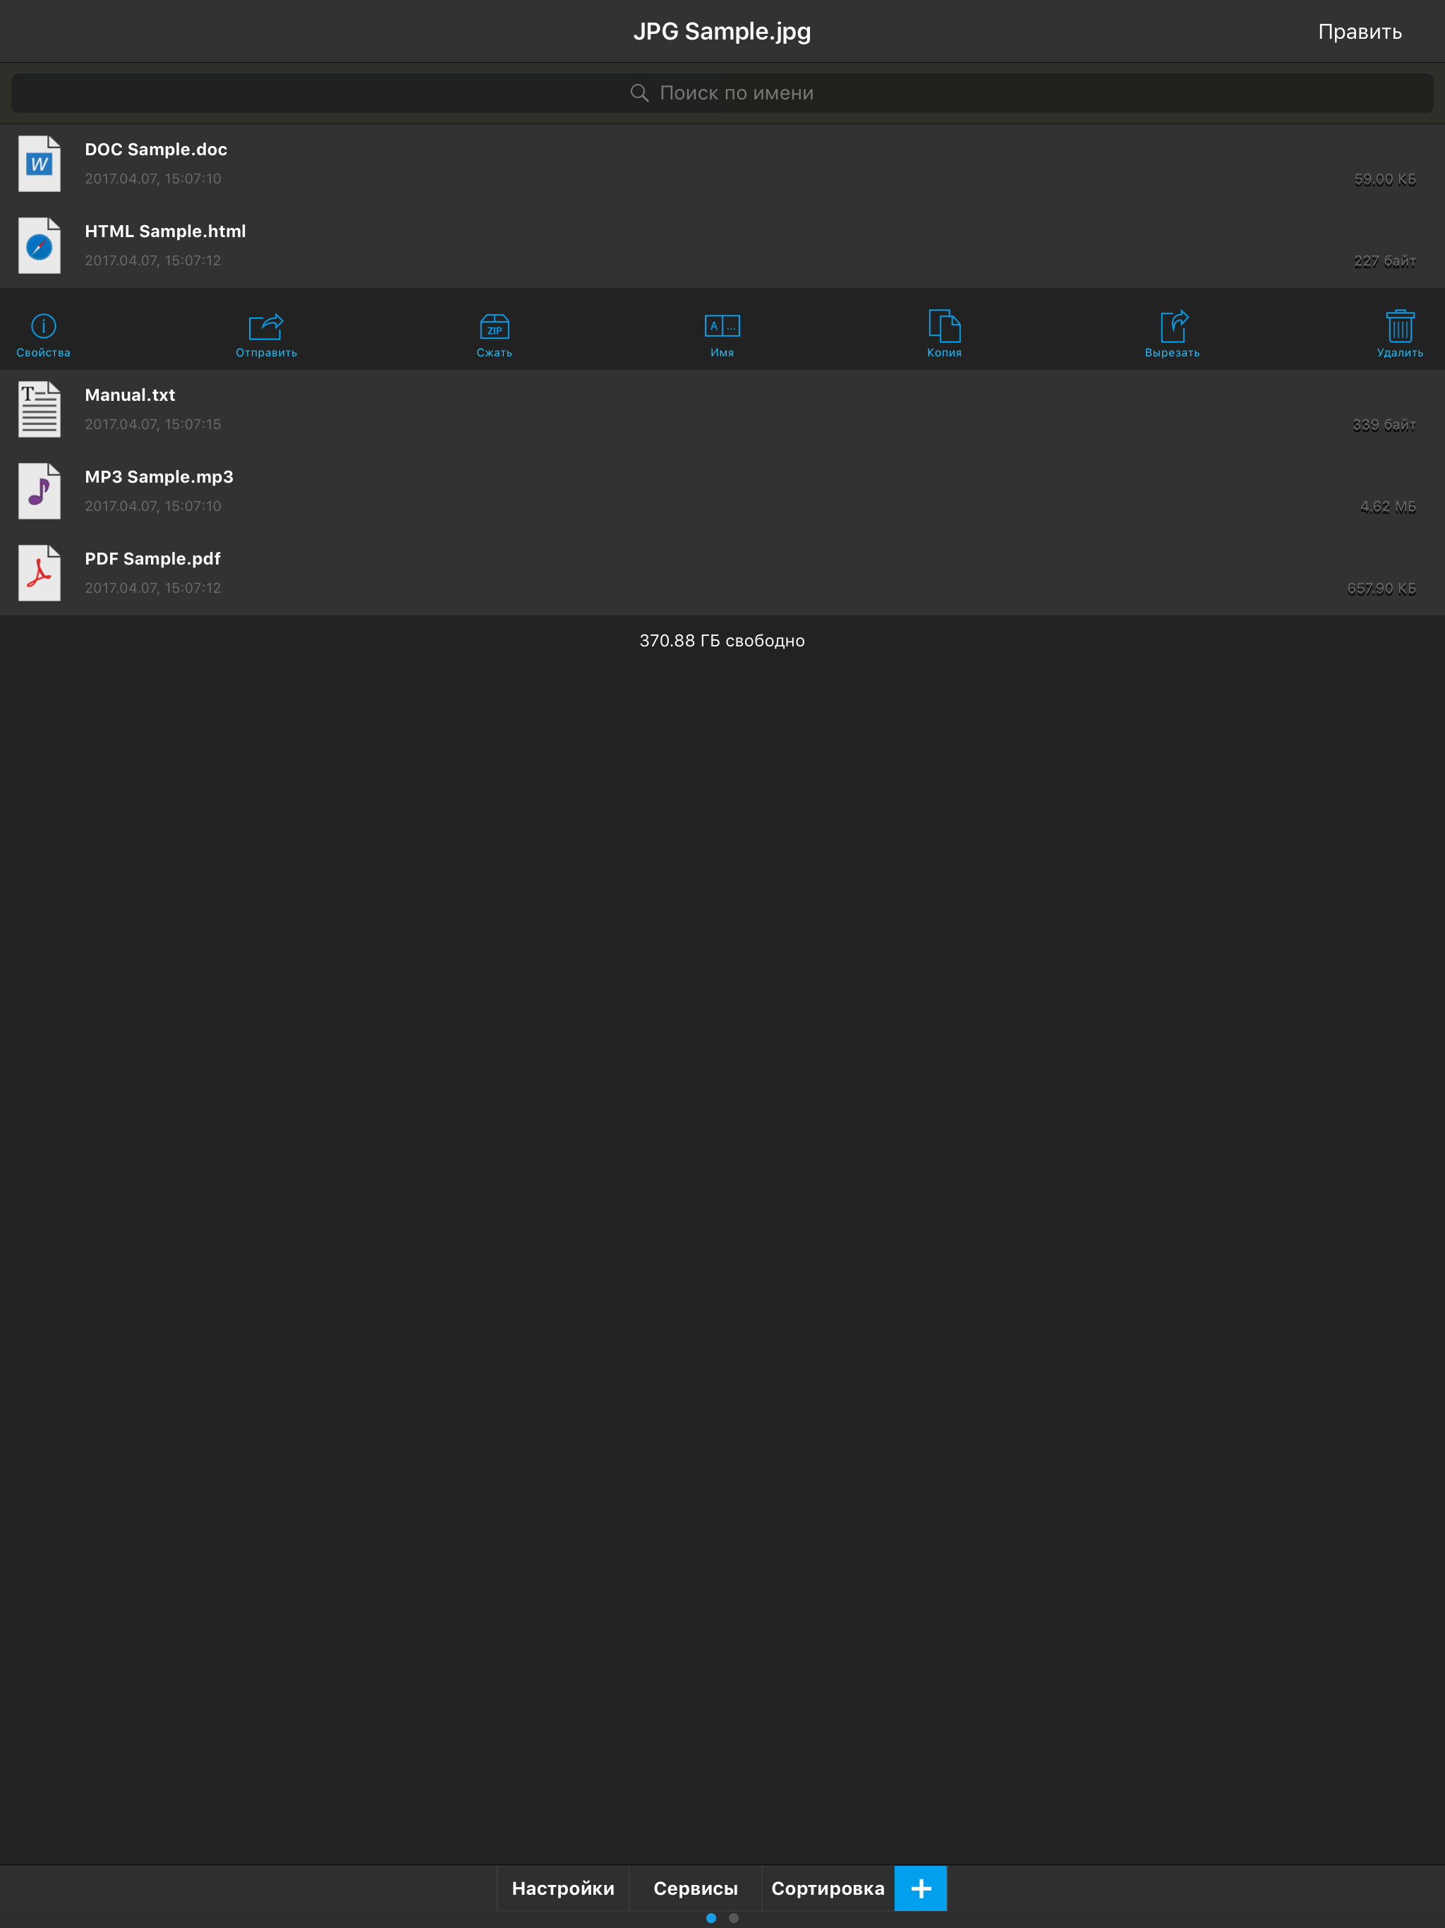Cut file using Вырезать icon
Viewport: 1445px width, 1928px height.
[x=1172, y=334]
